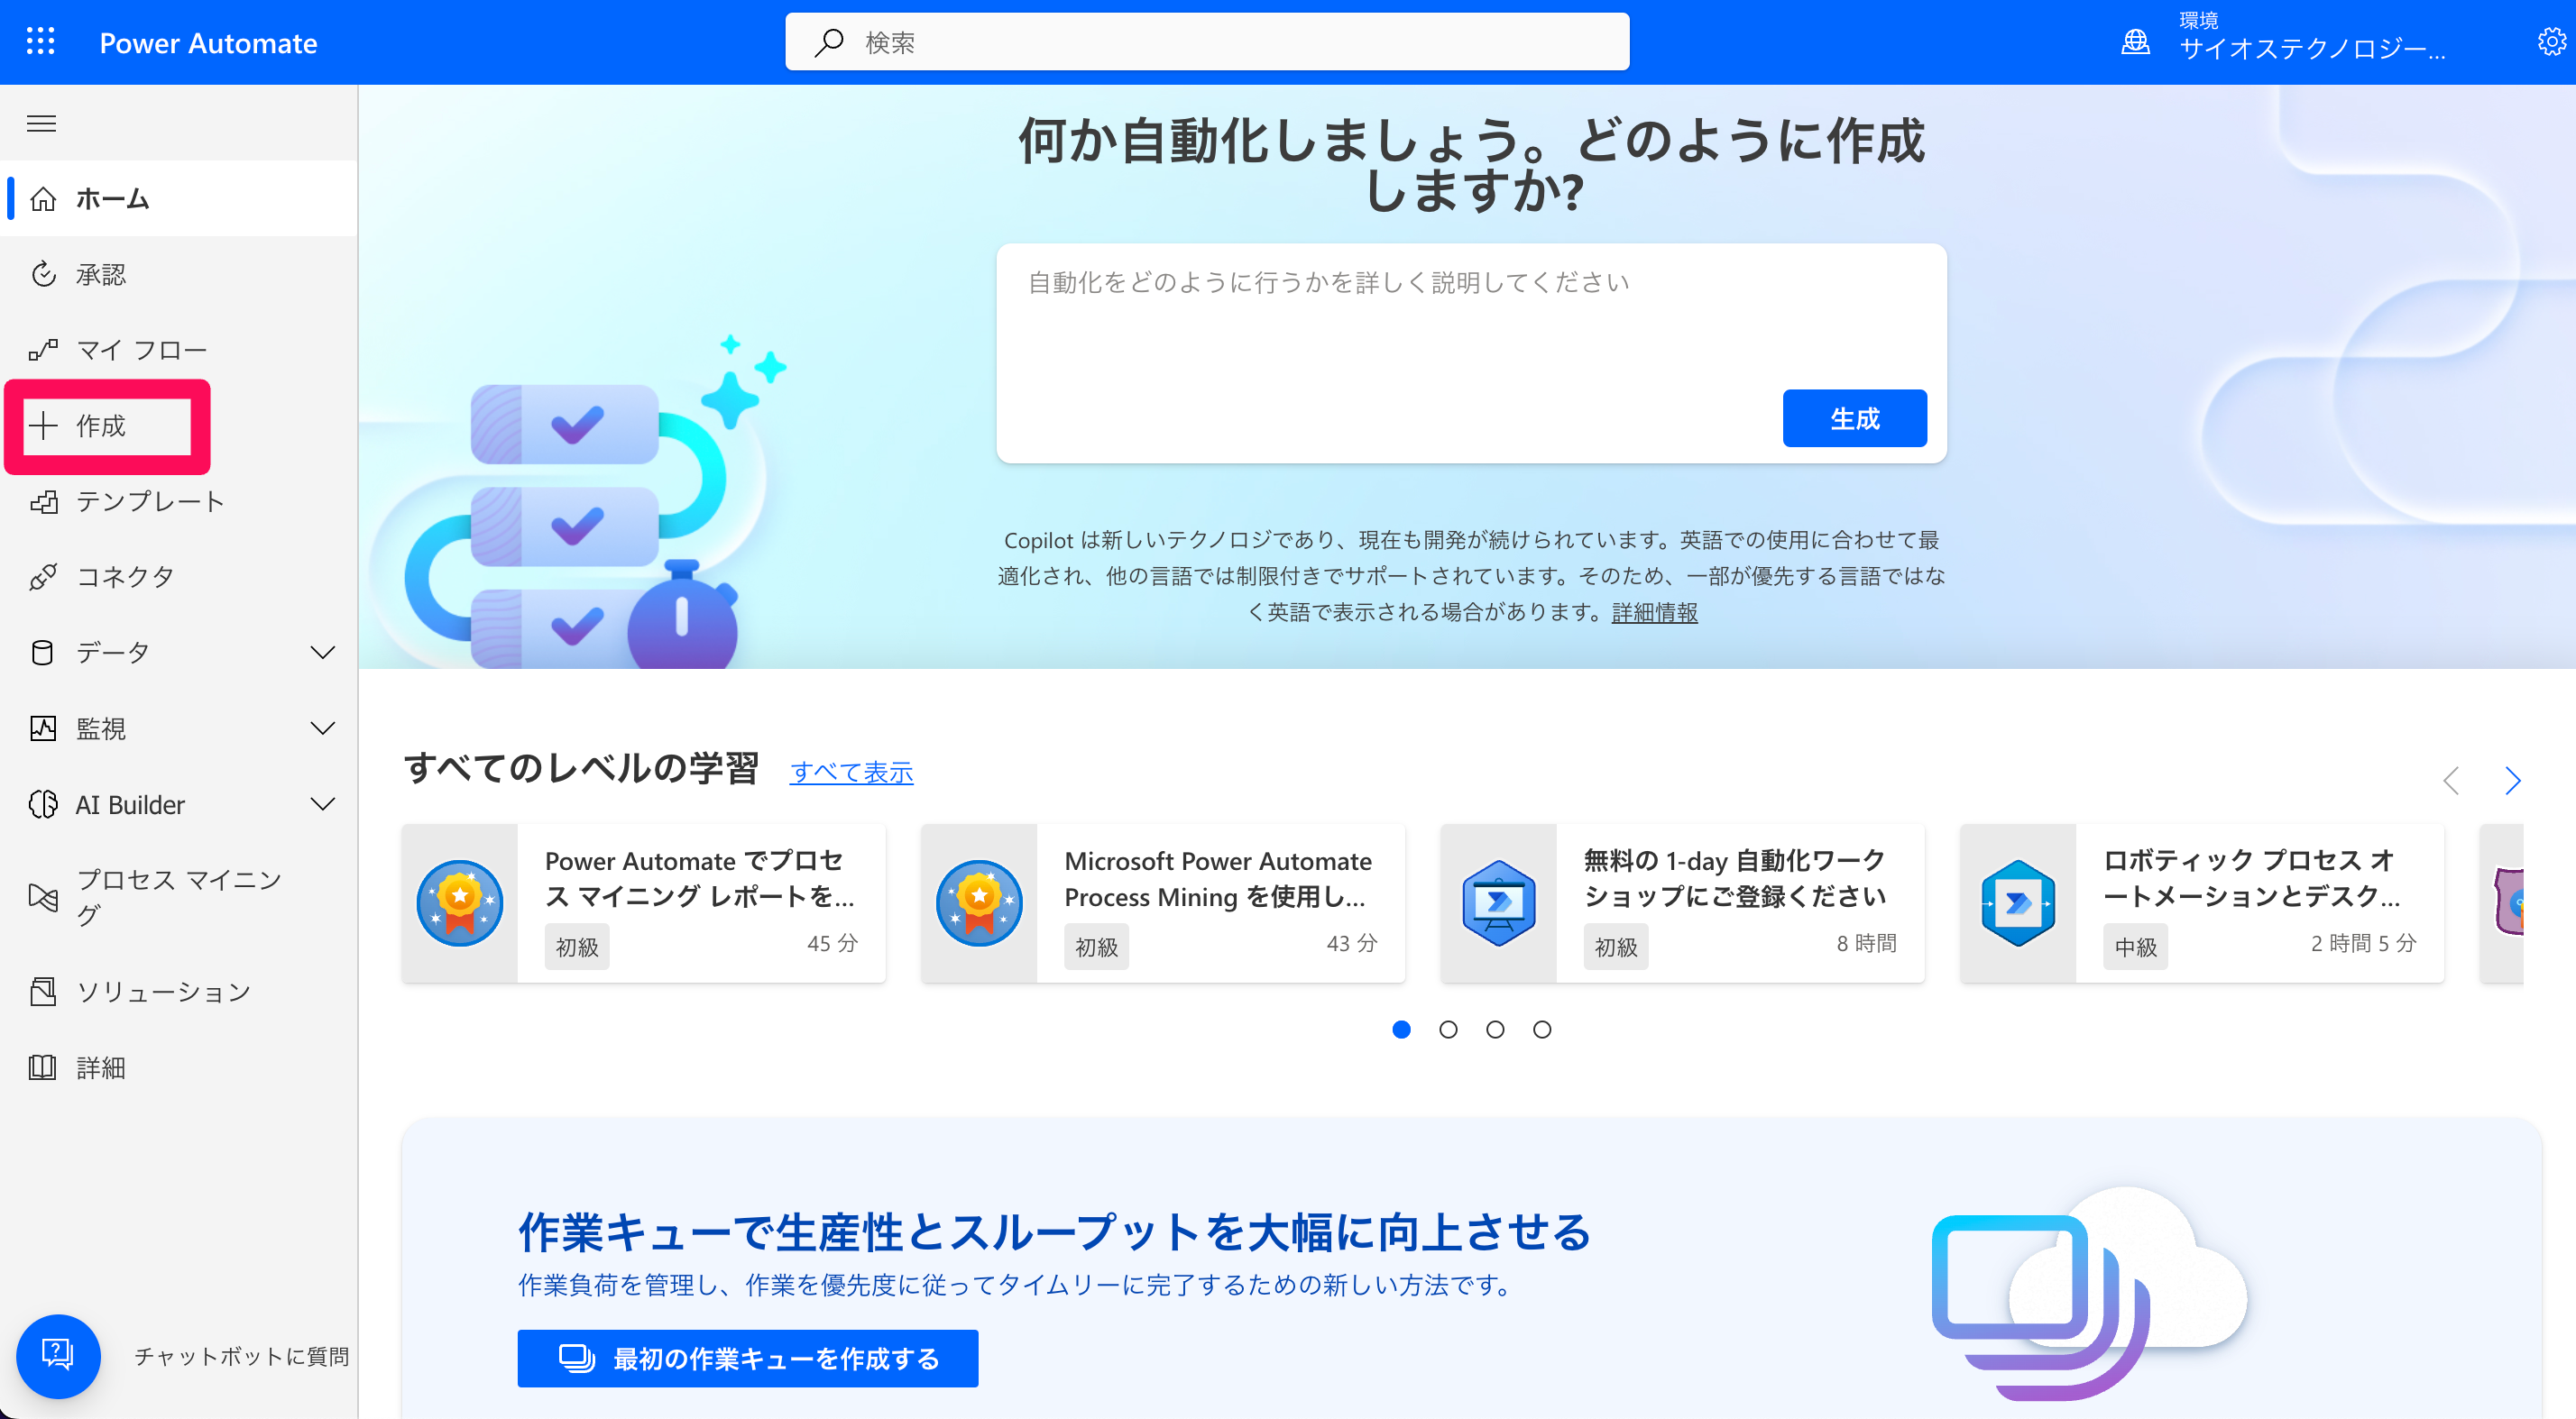Expand the 監視 menu chevron
2576x1419 pixels.
[x=322, y=728]
